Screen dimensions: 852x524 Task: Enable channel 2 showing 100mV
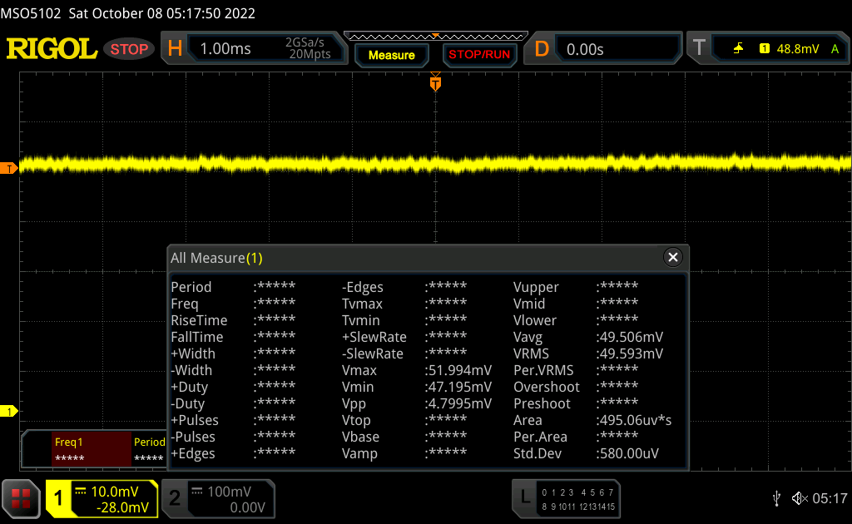pos(216,499)
